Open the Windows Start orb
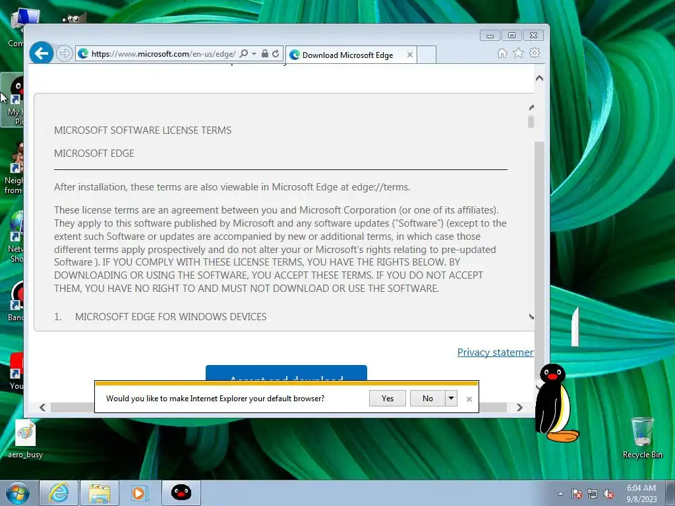The width and height of the screenshot is (675, 506). point(18,493)
